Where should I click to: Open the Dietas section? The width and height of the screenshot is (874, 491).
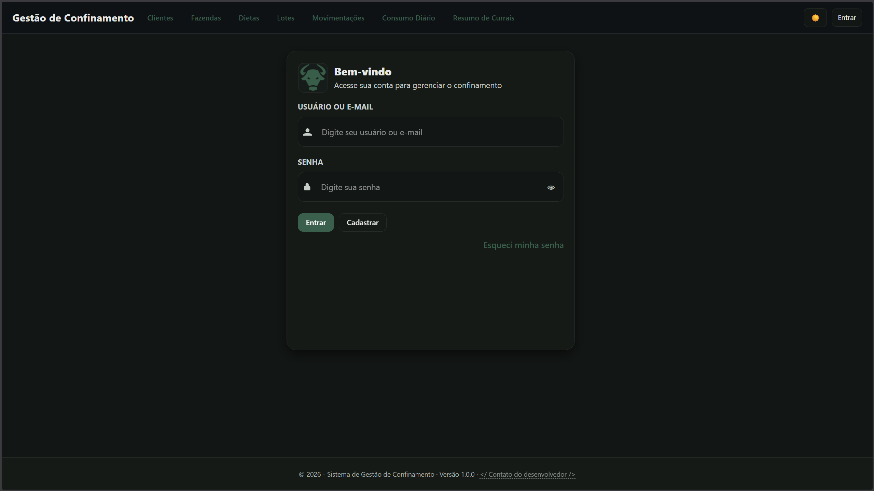click(249, 18)
